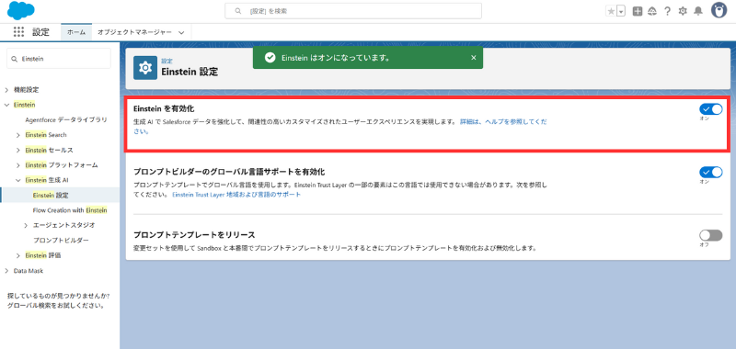The height and width of the screenshot is (349, 736).
Task: Click the favorites star icon
Action: pos(611,11)
